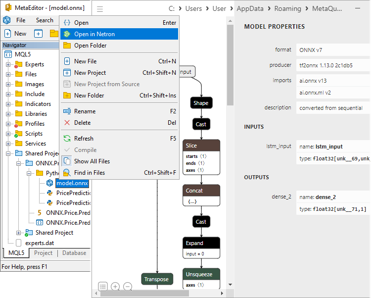Viewport: 371px width, 298px height.
Task: Click the model.onnx file icon
Action: [49, 183]
